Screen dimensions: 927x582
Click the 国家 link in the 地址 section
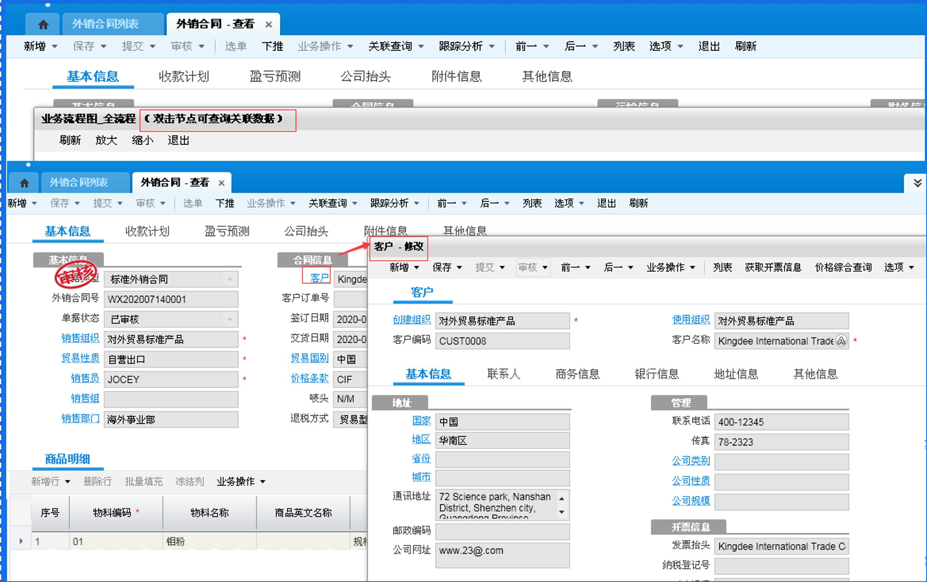[x=422, y=421]
